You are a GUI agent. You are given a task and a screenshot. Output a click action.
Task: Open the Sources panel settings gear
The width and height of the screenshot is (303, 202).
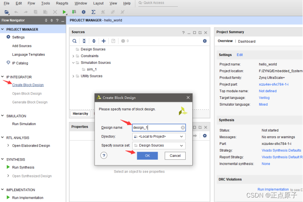[205, 41]
